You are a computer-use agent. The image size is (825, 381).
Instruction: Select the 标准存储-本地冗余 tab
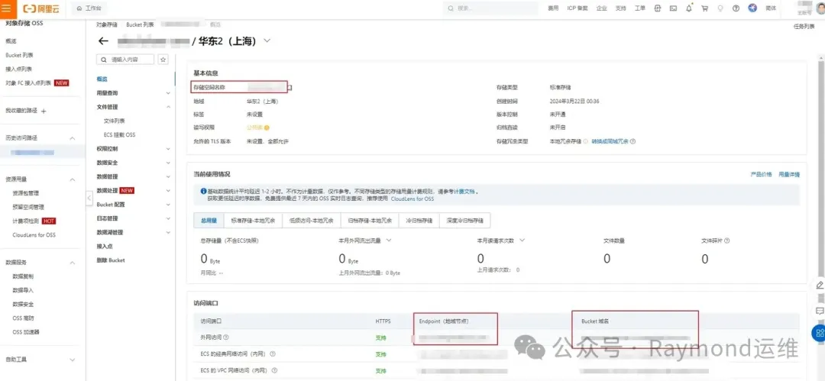(x=253, y=221)
